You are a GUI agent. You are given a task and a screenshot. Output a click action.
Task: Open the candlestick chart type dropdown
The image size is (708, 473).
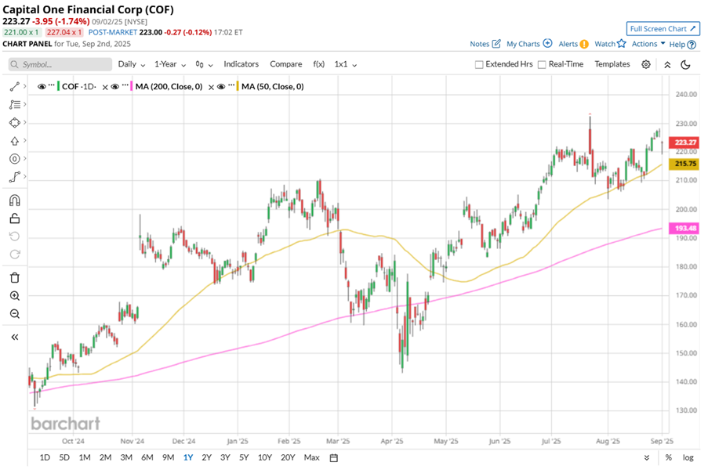pos(204,64)
